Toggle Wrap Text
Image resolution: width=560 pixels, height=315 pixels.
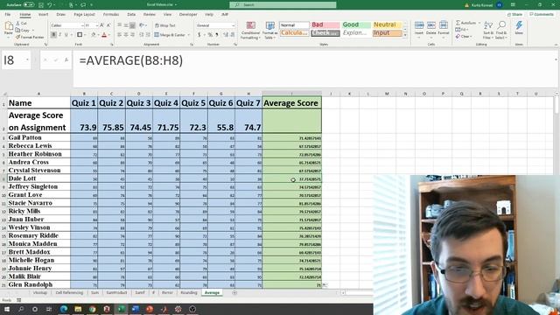165,25
